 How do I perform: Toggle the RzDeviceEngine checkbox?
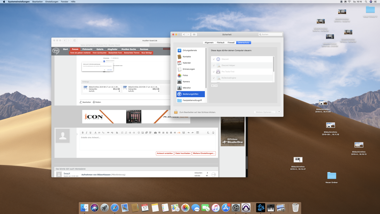click(214, 78)
